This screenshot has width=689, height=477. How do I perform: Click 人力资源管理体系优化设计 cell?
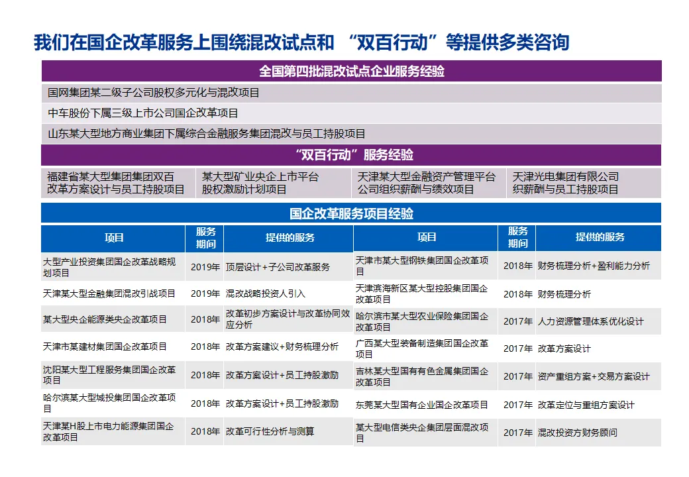[x=599, y=321]
